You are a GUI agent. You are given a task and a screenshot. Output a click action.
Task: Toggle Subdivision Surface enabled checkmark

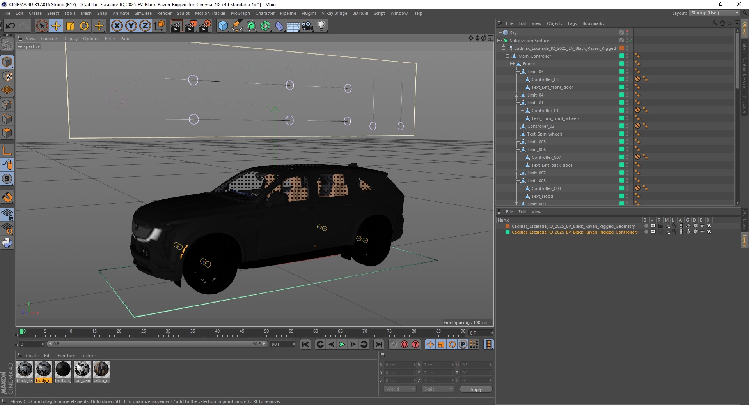point(631,40)
